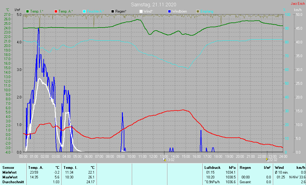The height and width of the screenshot is (185, 306).
Task: Click the 22:32 marker icon below time axis
Action: point(267,160)
